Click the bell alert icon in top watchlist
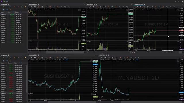 pyautogui.click(x=25, y=7)
